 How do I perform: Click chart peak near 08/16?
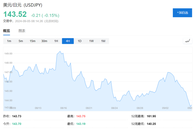(60, 52)
